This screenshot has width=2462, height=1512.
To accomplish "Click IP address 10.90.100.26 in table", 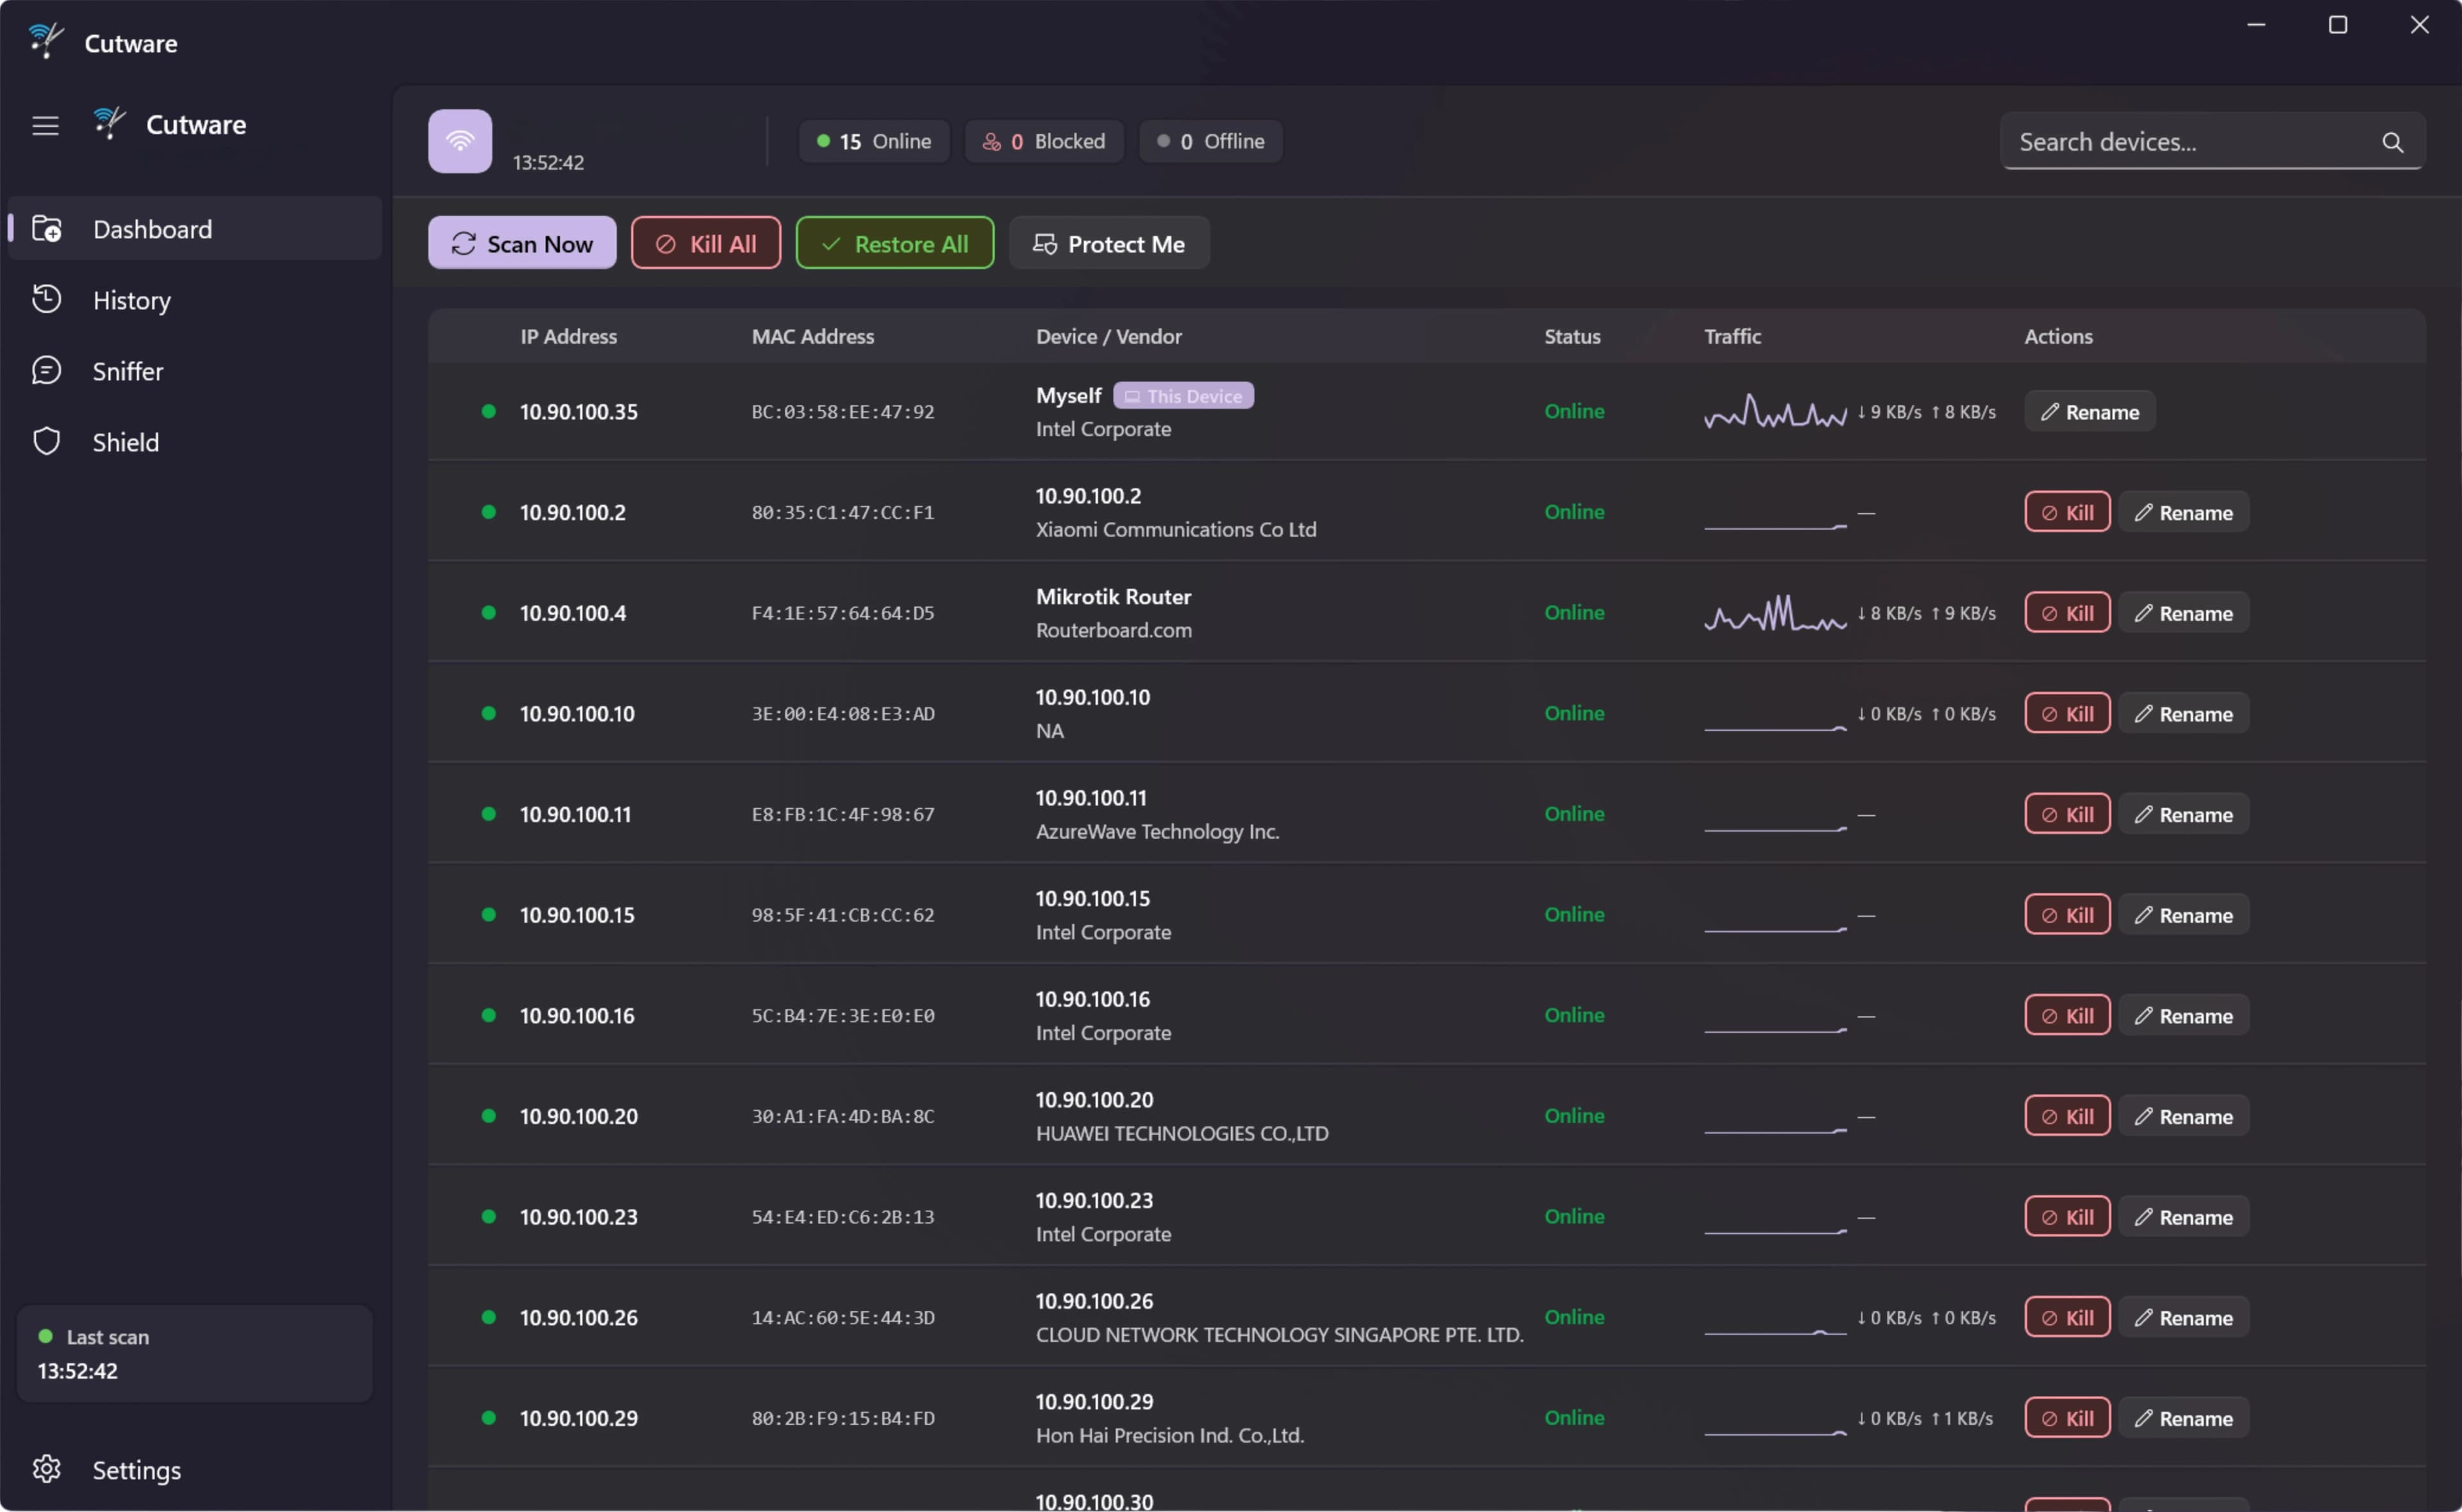I will [579, 1318].
